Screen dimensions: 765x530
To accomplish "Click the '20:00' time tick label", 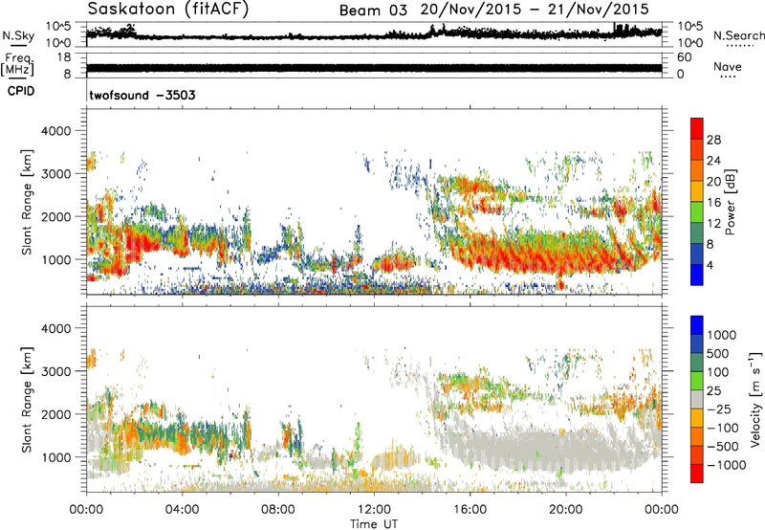I will point(566,510).
